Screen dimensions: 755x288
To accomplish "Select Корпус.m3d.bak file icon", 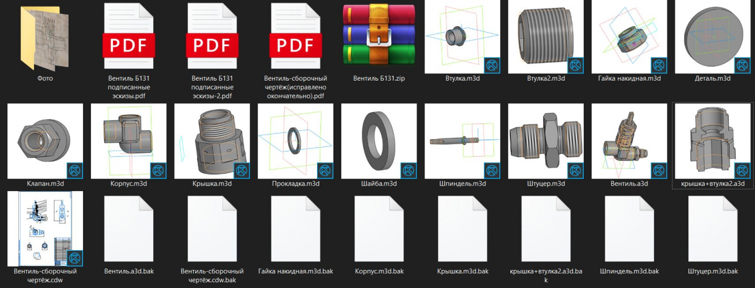I will coord(379,228).
